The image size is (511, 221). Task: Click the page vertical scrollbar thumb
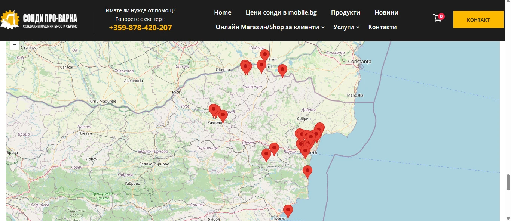508,182
